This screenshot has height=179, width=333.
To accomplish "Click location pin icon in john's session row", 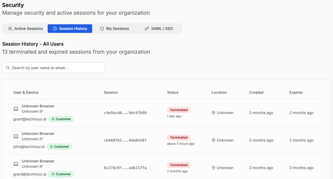I will 214,140.
